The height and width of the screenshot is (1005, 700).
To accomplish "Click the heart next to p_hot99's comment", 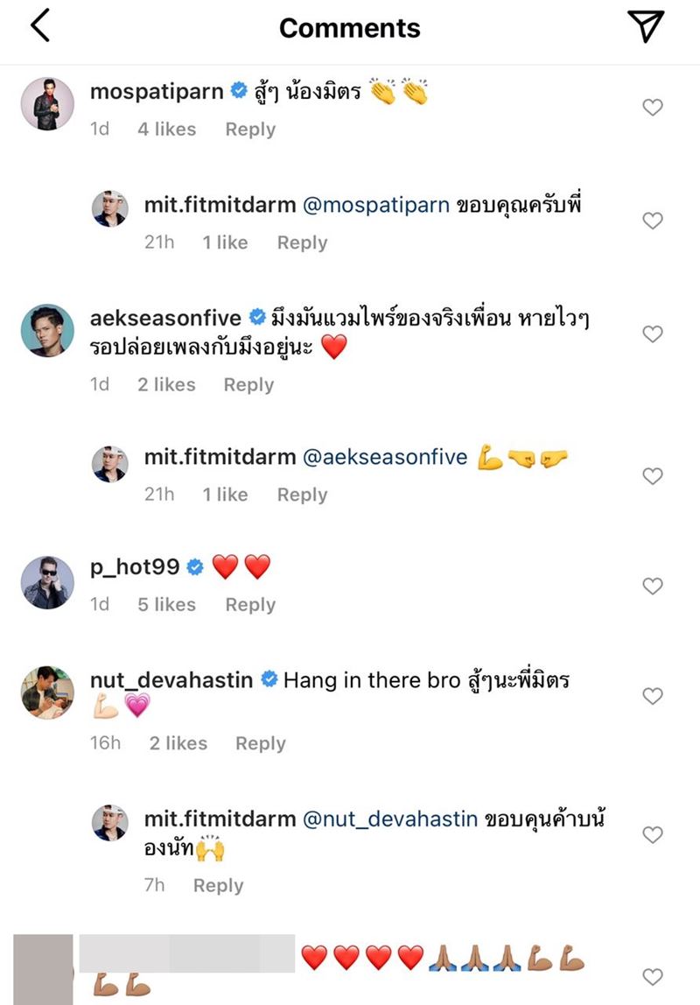I will pyautogui.click(x=652, y=588).
